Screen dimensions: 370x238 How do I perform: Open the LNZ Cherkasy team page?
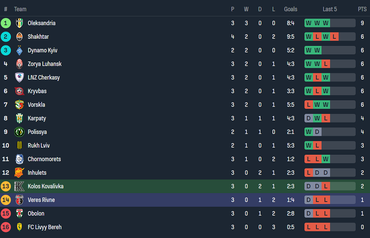coord(44,78)
